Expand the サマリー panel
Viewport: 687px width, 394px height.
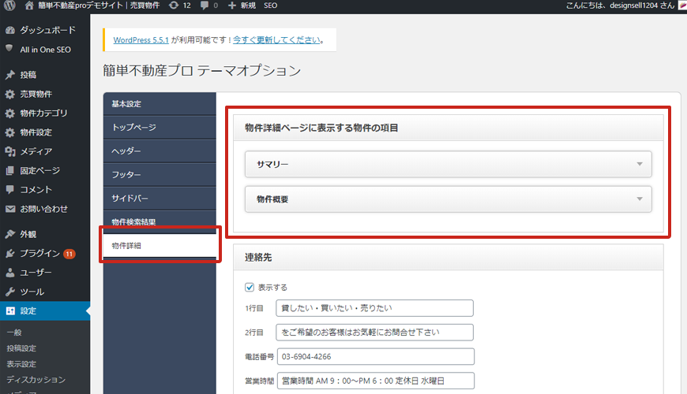(x=448, y=164)
